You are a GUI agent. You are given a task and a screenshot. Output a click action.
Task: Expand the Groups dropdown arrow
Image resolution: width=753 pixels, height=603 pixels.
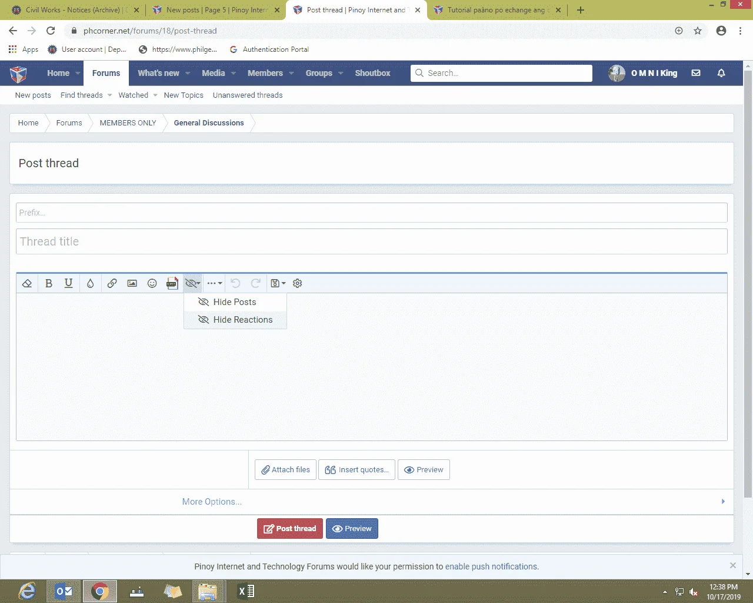[x=340, y=74]
